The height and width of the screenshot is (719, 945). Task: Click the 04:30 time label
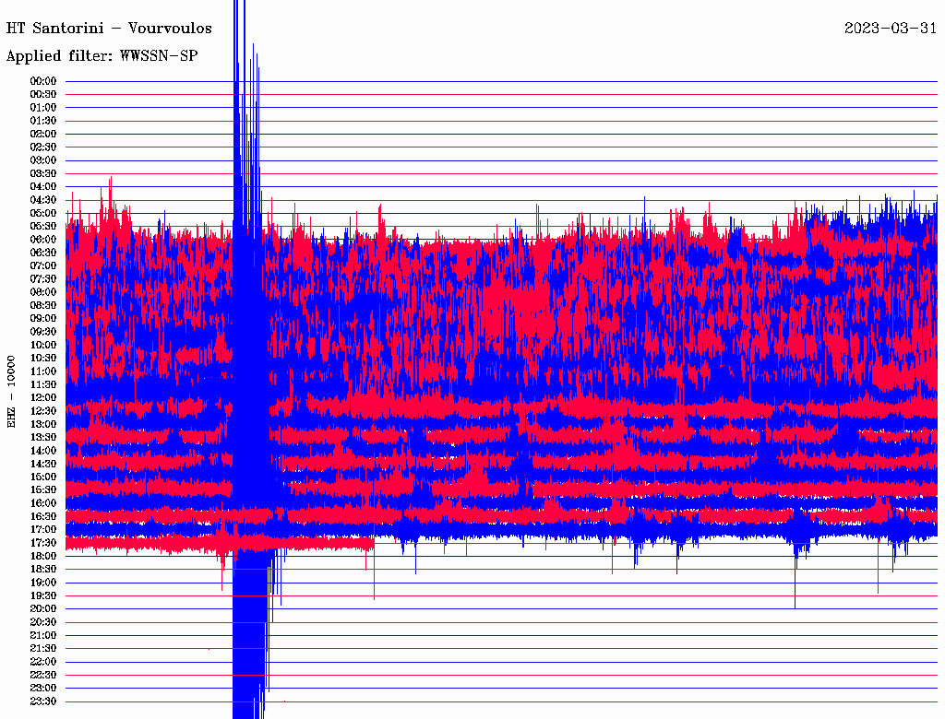tap(43, 200)
